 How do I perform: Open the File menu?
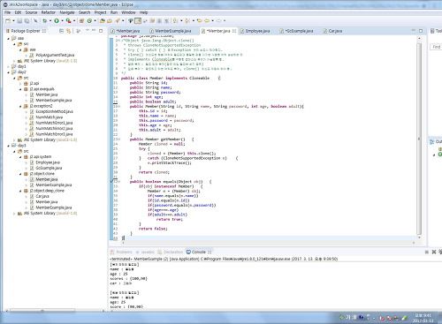[x=7, y=12]
